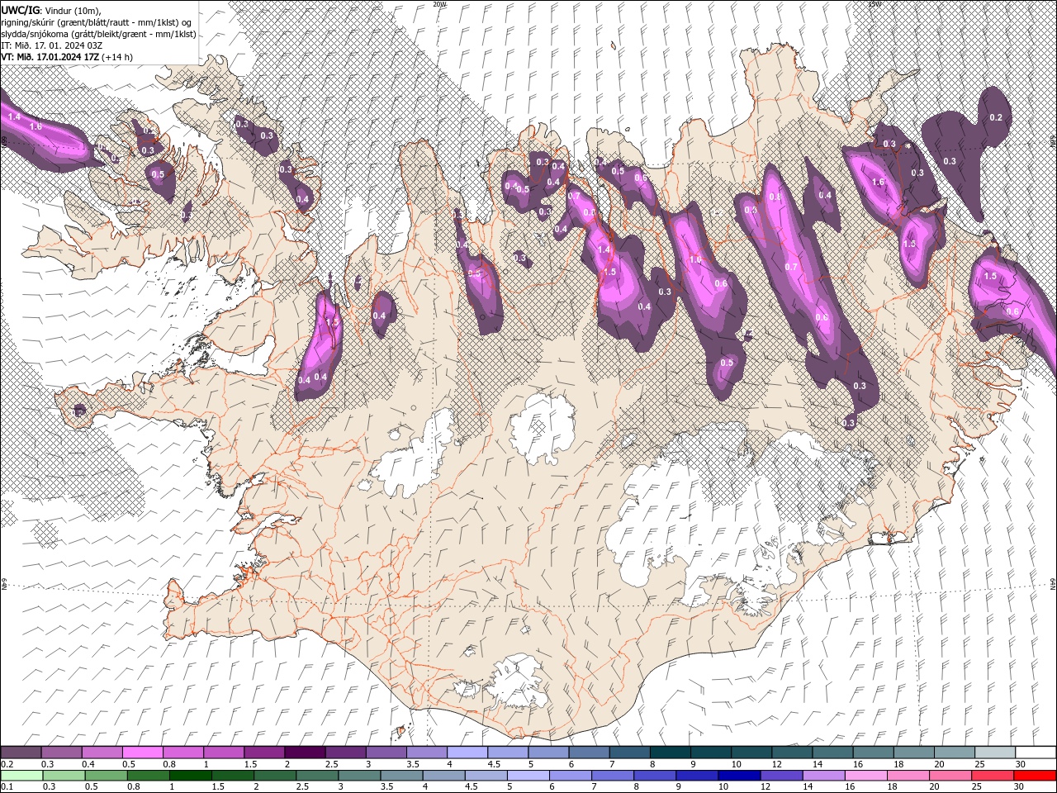Click the "25" label under the upper snow scale
This screenshot has height=793, width=1057.
point(979,764)
